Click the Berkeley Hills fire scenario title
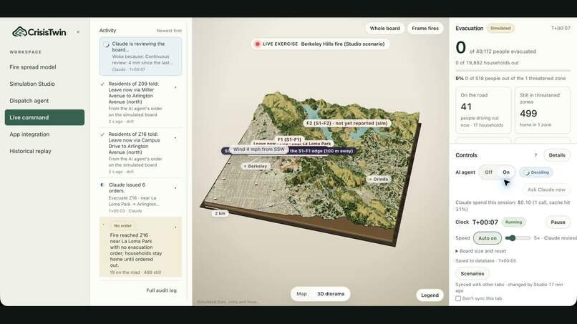This screenshot has width=577, height=324. coord(343,44)
